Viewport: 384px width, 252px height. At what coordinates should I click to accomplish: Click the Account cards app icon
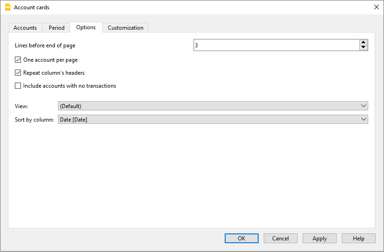(8, 7)
